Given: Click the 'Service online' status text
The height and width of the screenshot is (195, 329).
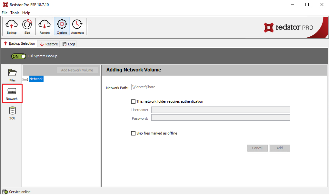Looking at the screenshot, I should (20, 192).
